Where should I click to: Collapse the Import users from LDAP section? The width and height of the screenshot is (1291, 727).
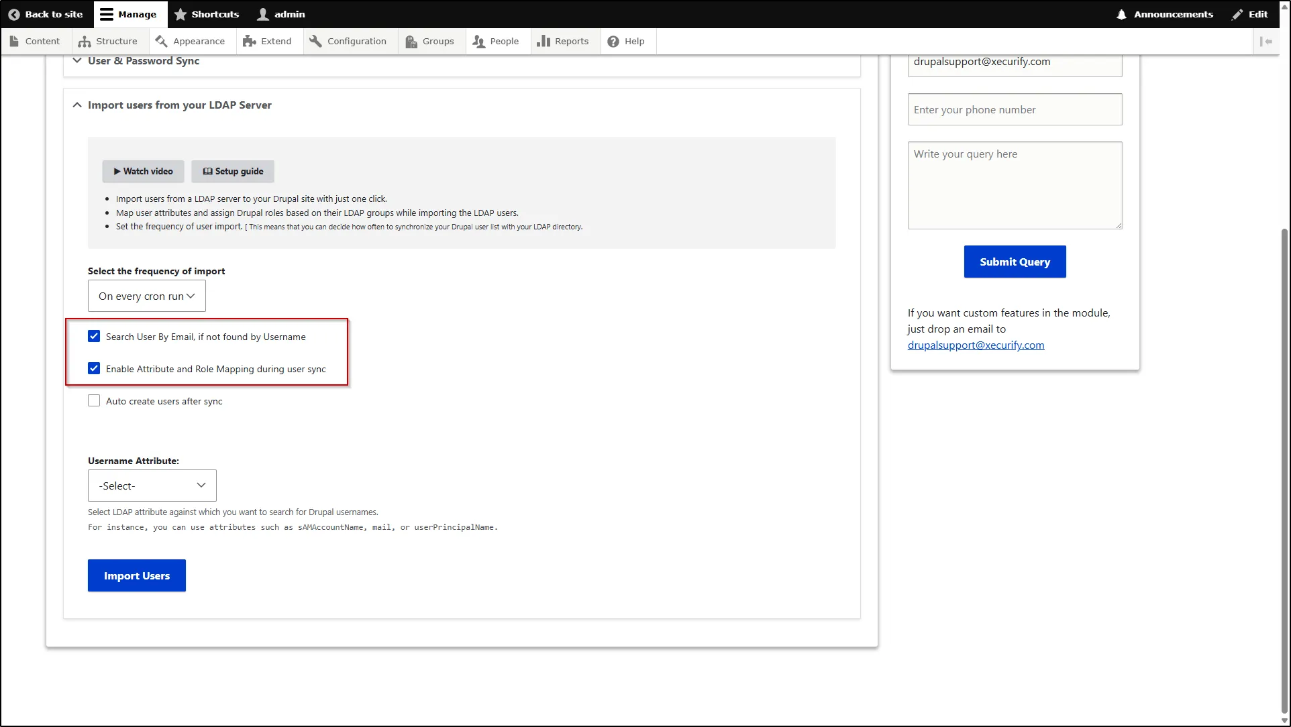pyautogui.click(x=76, y=105)
